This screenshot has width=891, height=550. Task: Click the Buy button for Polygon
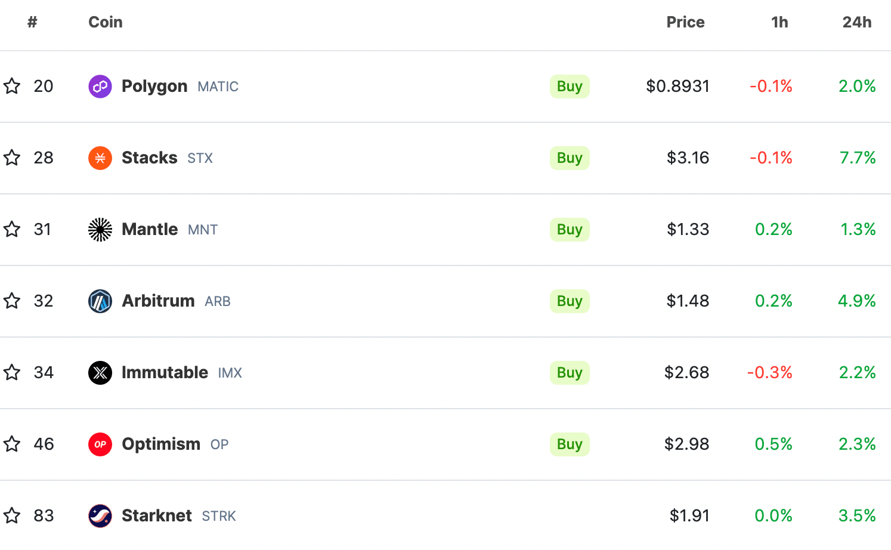coord(569,86)
